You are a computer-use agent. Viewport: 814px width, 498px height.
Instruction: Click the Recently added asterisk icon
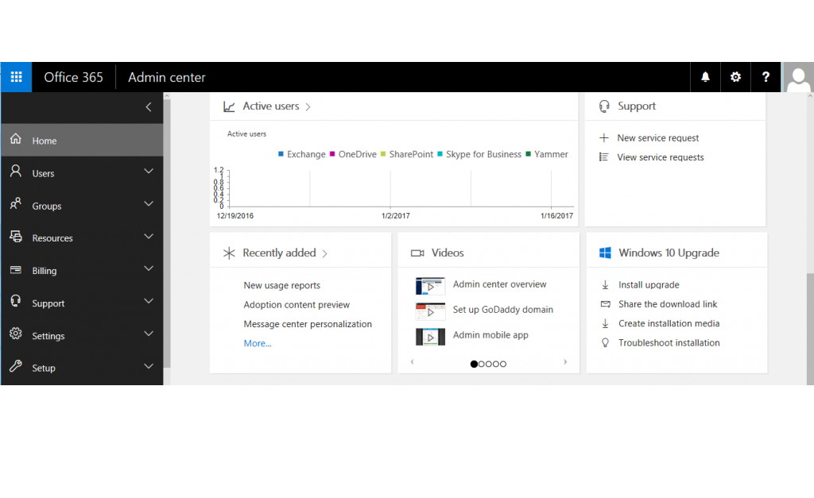point(229,253)
